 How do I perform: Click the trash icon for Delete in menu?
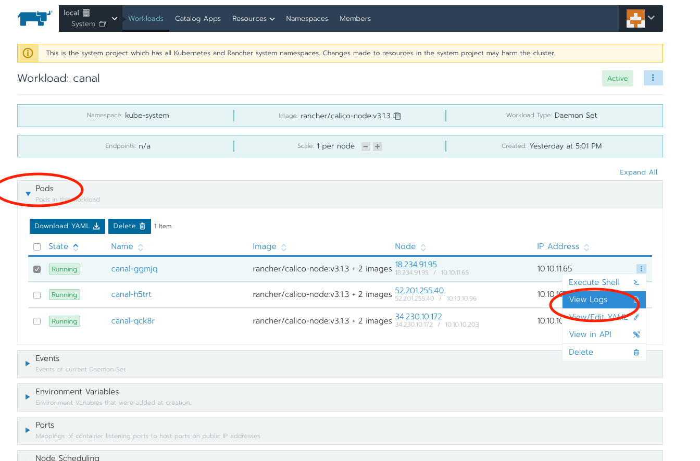tap(635, 352)
